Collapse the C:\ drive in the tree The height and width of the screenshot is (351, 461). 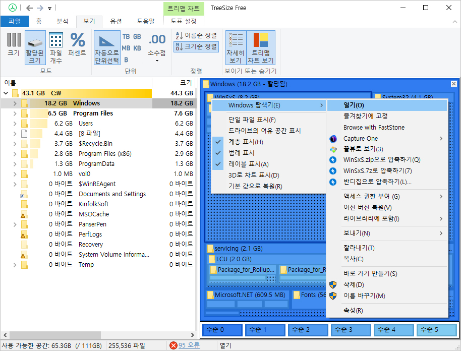(x=5, y=93)
